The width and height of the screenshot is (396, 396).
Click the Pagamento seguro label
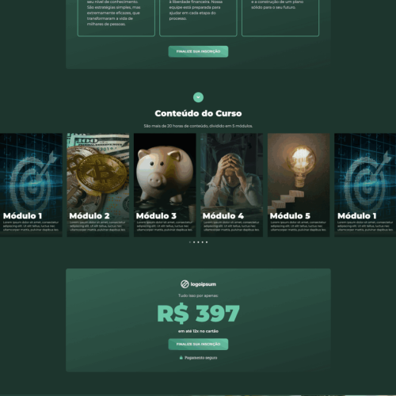point(201,358)
